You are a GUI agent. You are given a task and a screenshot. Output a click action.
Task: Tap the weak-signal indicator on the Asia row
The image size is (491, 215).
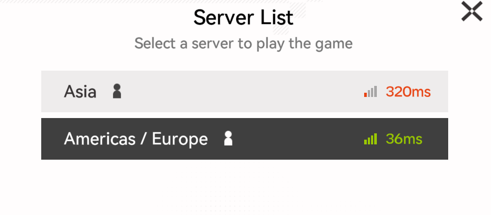click(x=370, y=92)
